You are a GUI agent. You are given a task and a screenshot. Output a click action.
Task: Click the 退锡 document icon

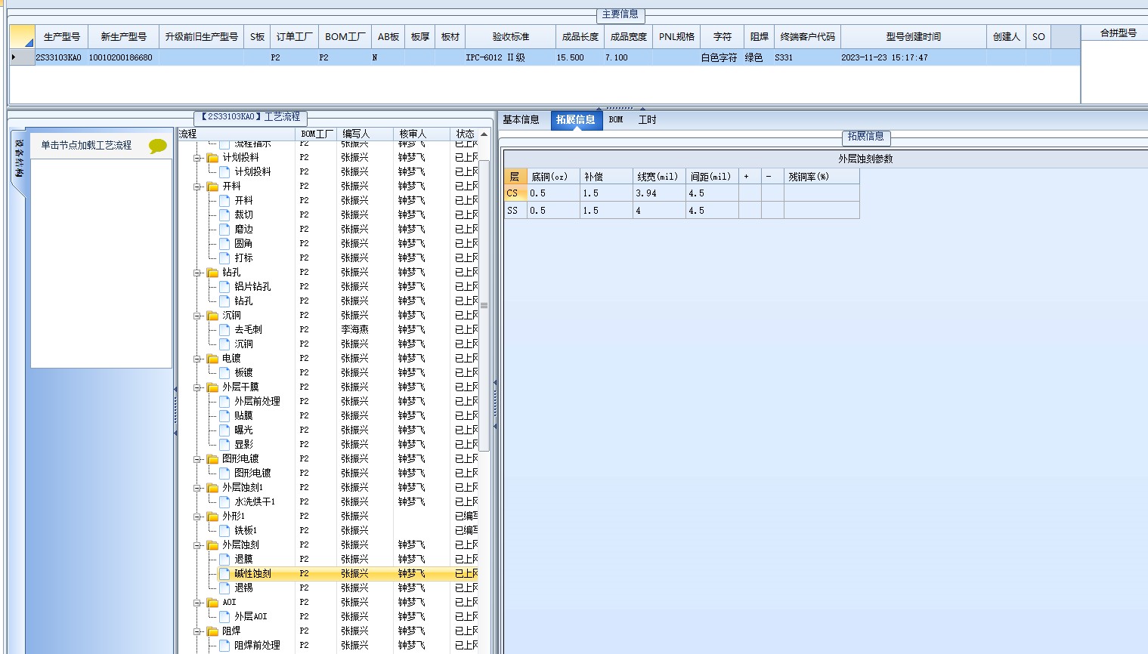click(224, 588)
